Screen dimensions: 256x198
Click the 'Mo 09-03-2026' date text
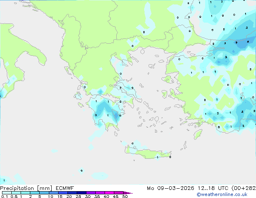pyautogui.click(x=170, y=188)
